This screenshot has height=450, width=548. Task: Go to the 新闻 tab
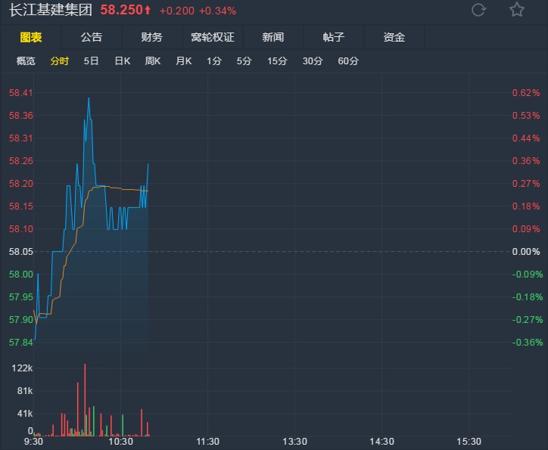click(272, 38)
